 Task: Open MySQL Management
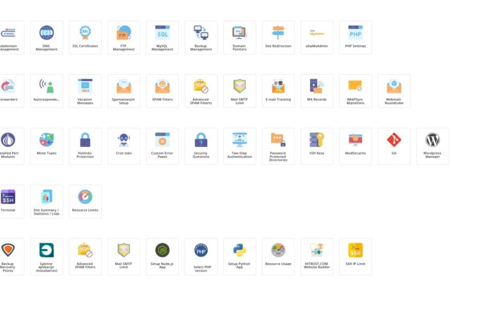click(x=162, y=37)
